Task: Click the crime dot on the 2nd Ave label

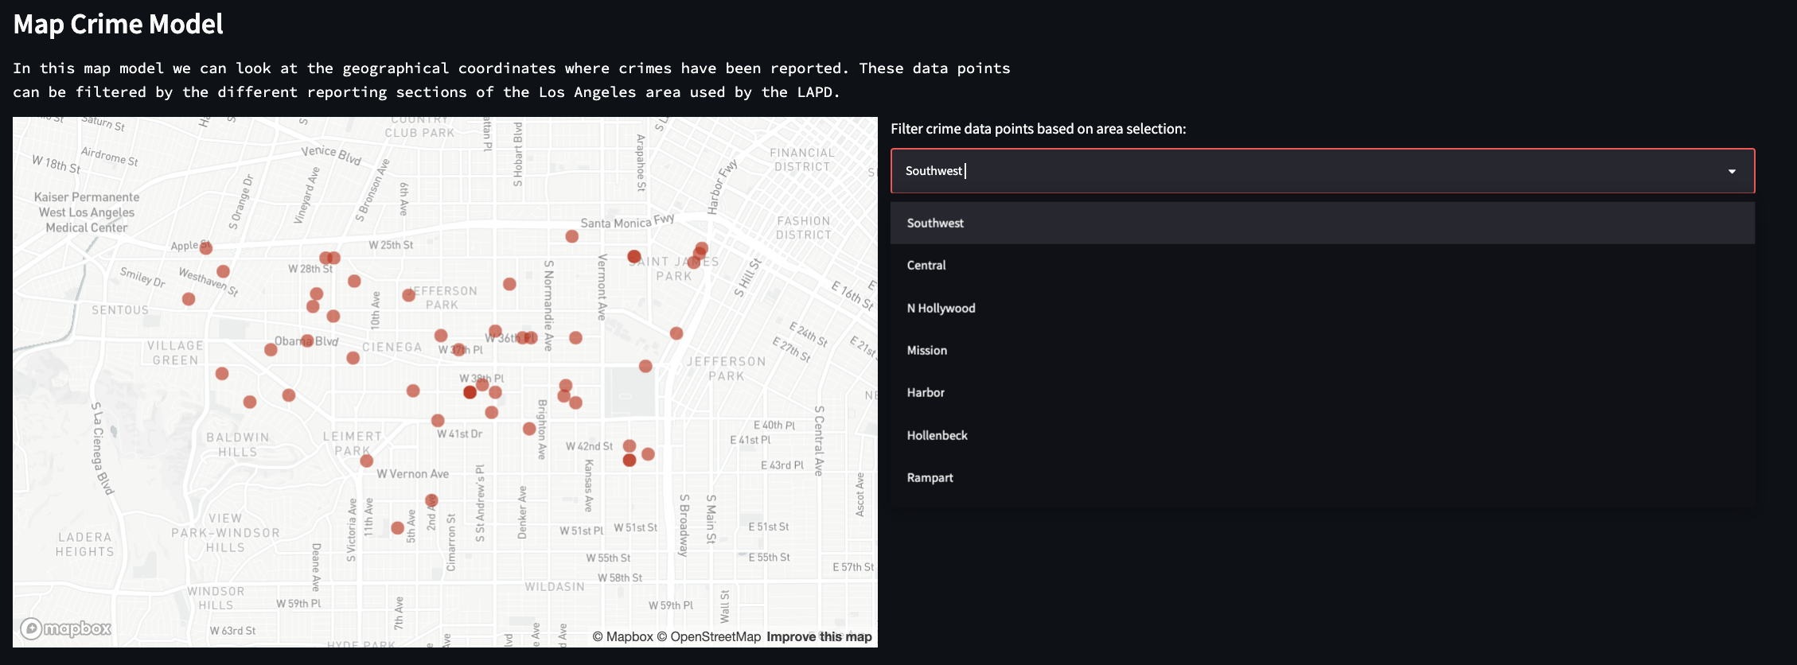Action: pos(431,500)
